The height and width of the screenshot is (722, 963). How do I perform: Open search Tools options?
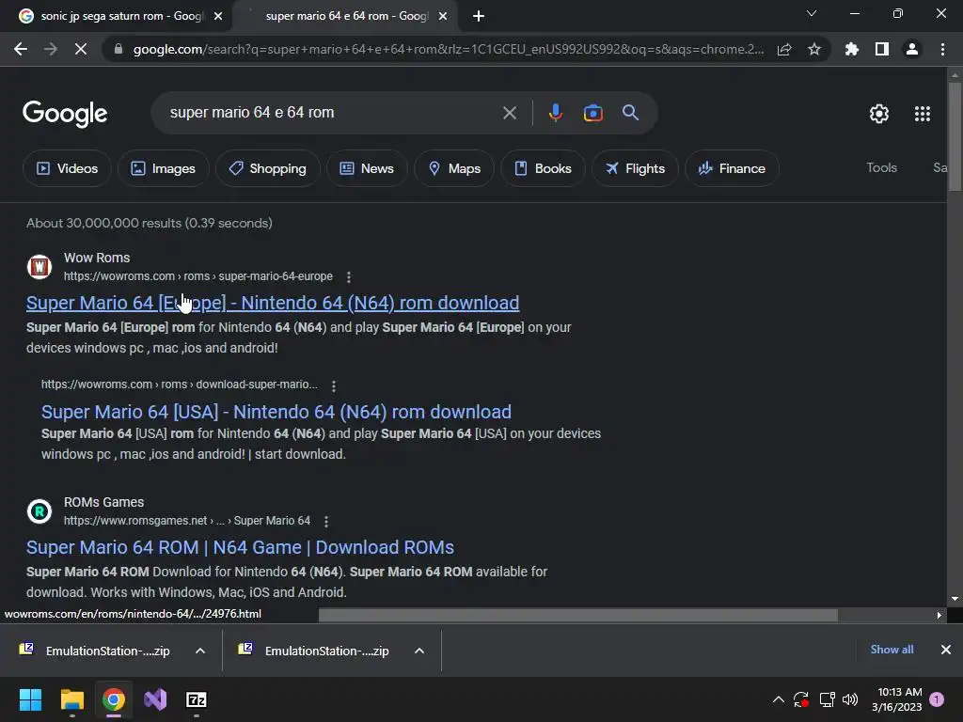[881, 167]
